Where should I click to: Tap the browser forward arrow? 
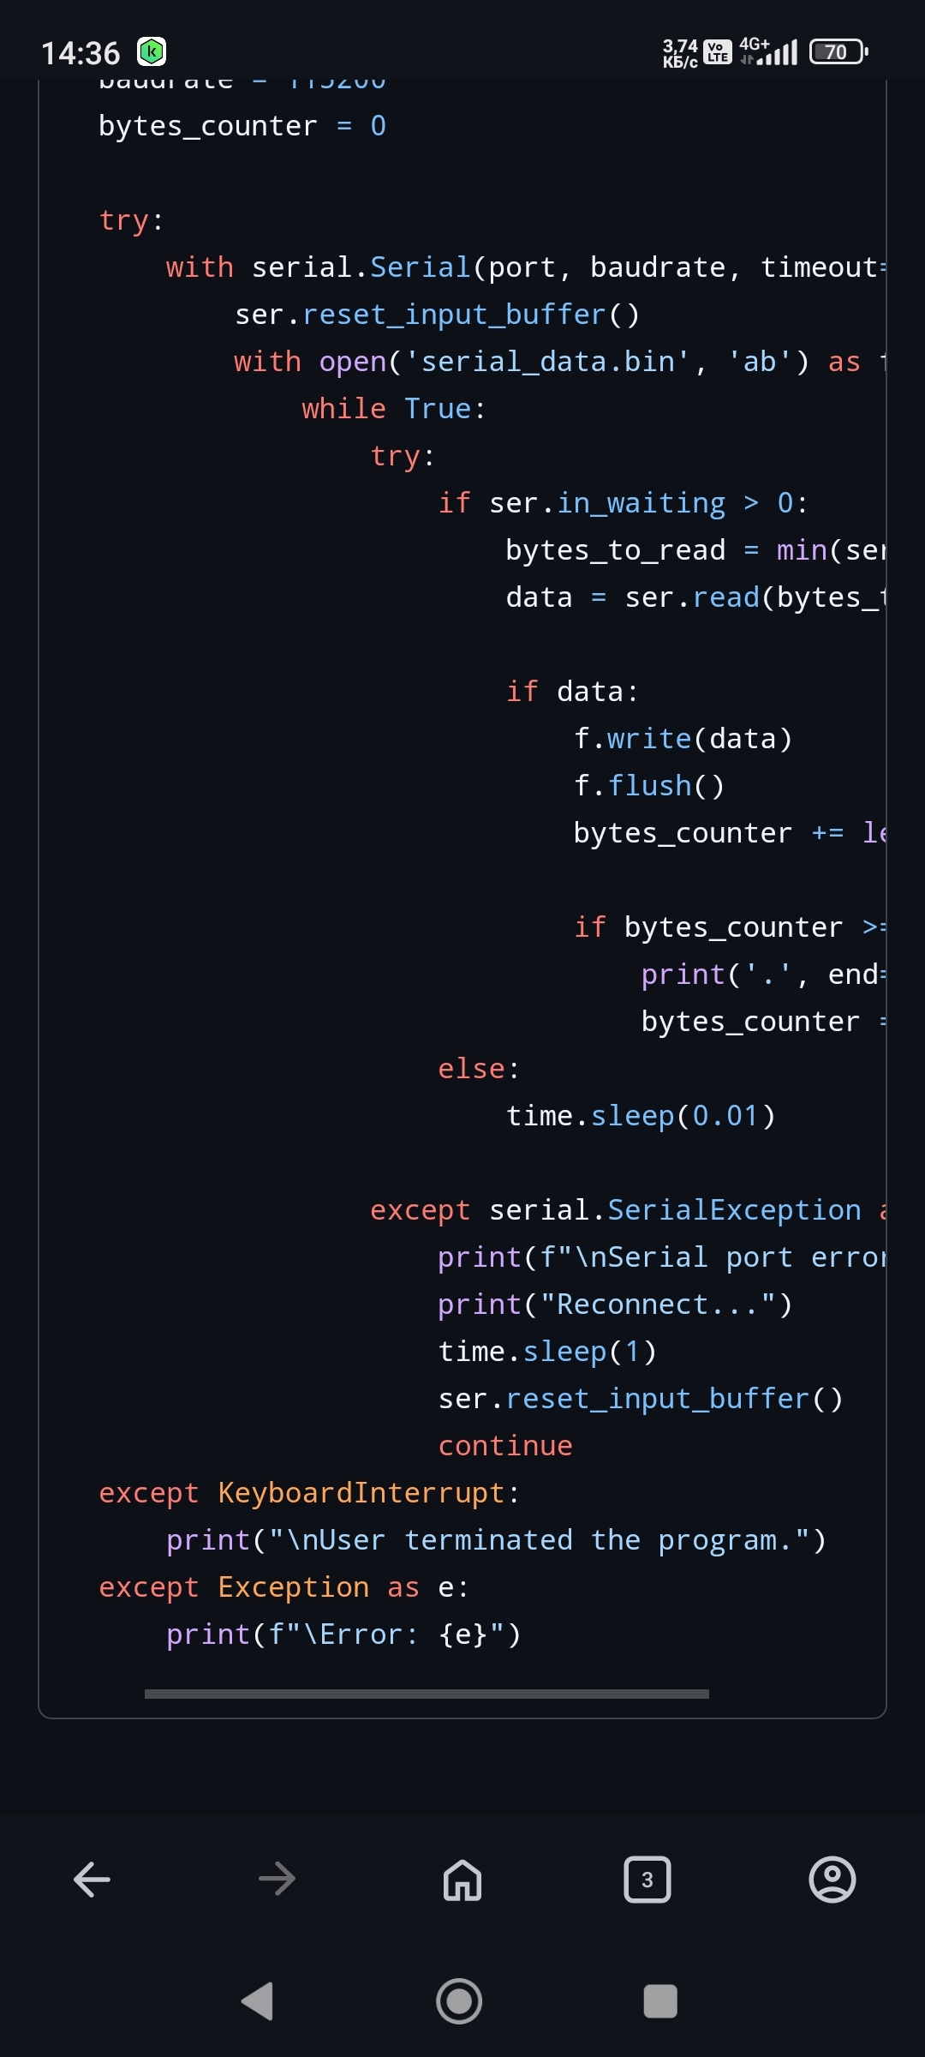pos(277,1880)
